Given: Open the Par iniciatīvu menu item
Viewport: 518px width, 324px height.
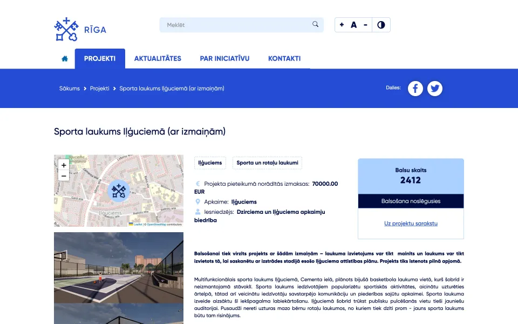Looking at the screenshot, I should pos(224,58).
